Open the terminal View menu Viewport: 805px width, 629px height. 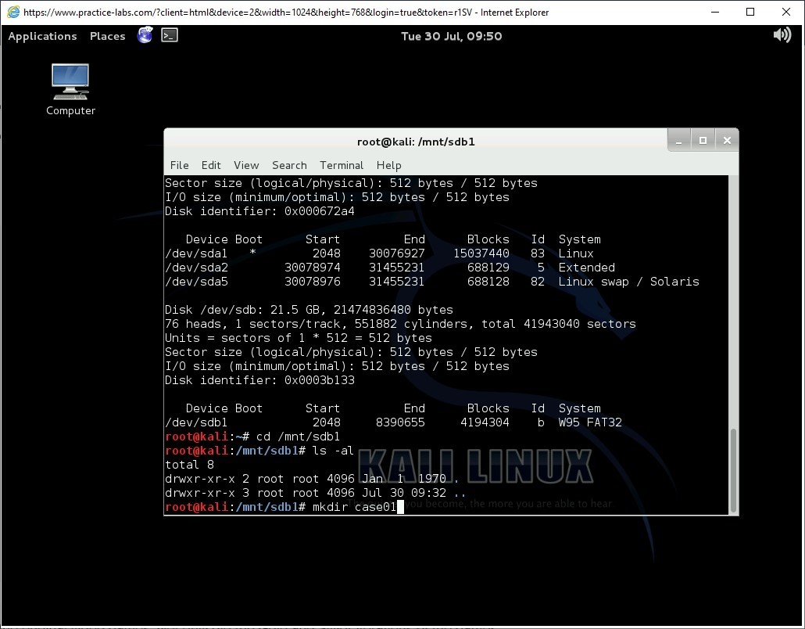pyautogui.click(x=246, y=165)
